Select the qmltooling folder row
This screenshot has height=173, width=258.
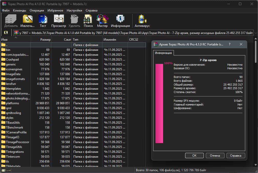coord(73,113)
